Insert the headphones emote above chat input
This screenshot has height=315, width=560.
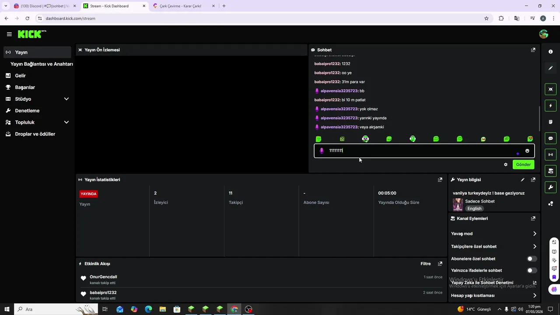413,139
